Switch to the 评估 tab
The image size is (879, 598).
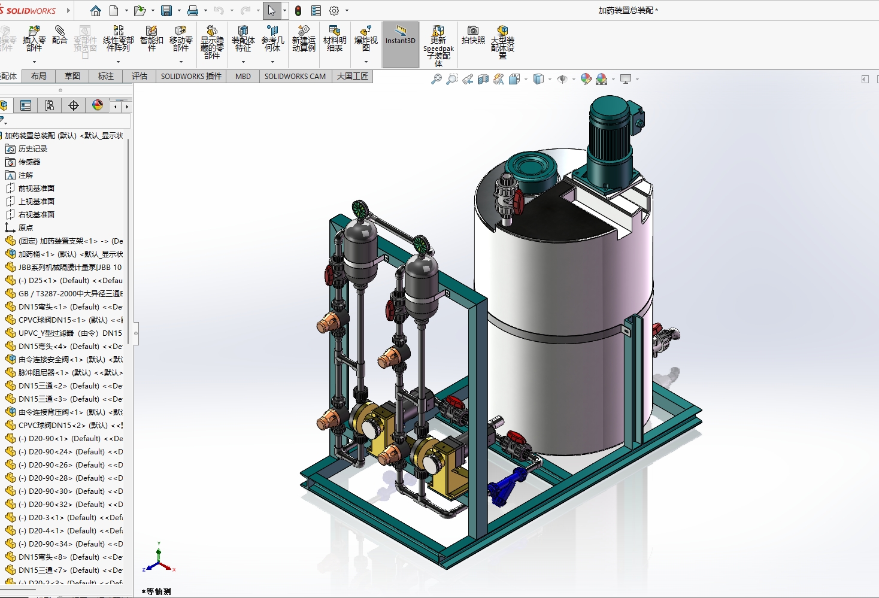point(140,76)
